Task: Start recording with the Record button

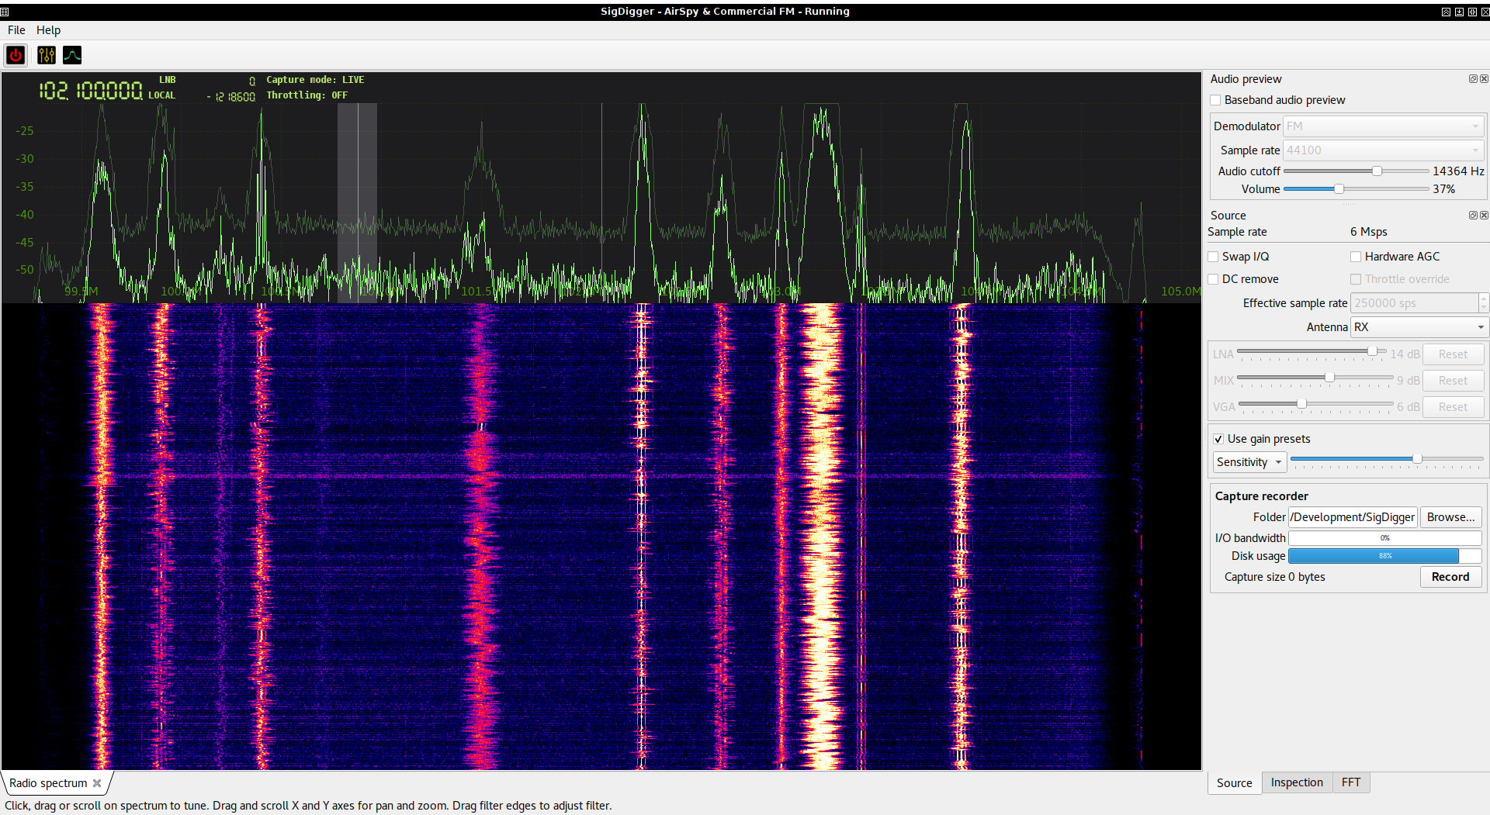Action: (1450, 577)
